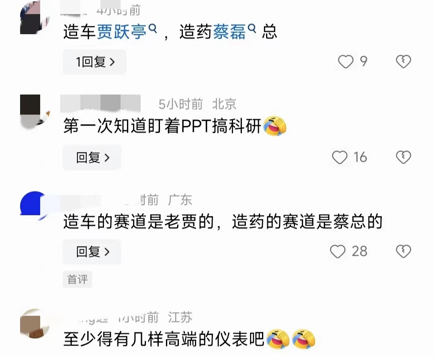
Task: Open the Beijing commenter's avatar
Action: pos(35,110)
